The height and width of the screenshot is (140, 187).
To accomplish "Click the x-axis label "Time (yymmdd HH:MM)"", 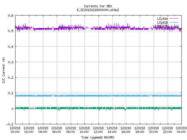I will click(x=98, y=137).
